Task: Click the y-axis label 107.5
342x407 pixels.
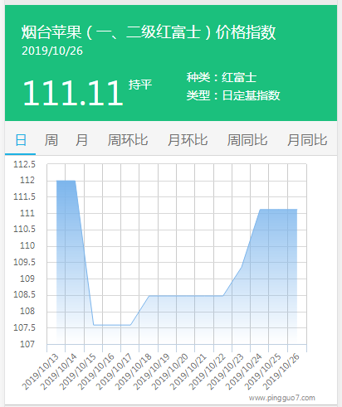Action: (x=24, y=328)
